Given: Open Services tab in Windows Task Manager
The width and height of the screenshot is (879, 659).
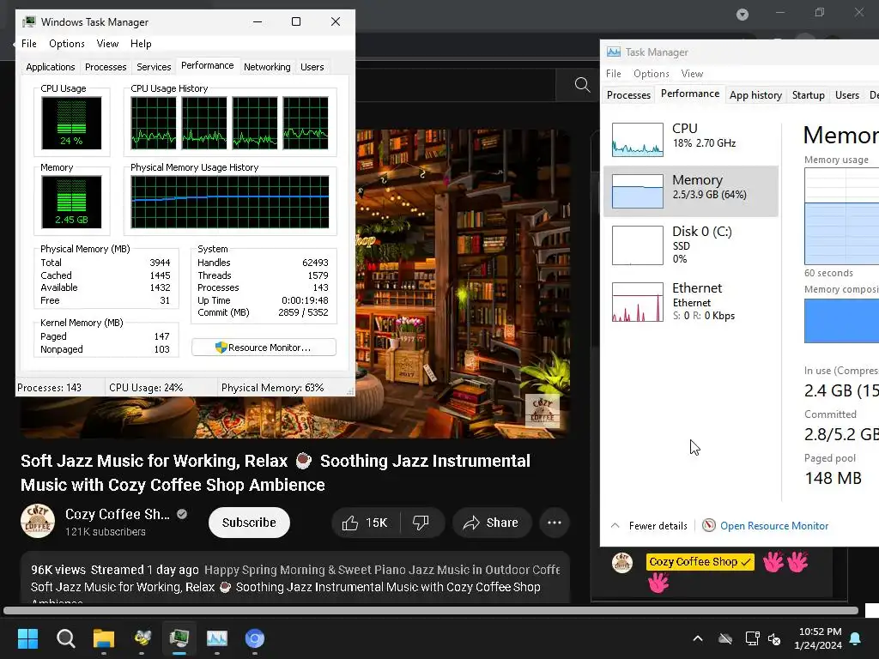Looking at the screenshot, I should [154, 67].
